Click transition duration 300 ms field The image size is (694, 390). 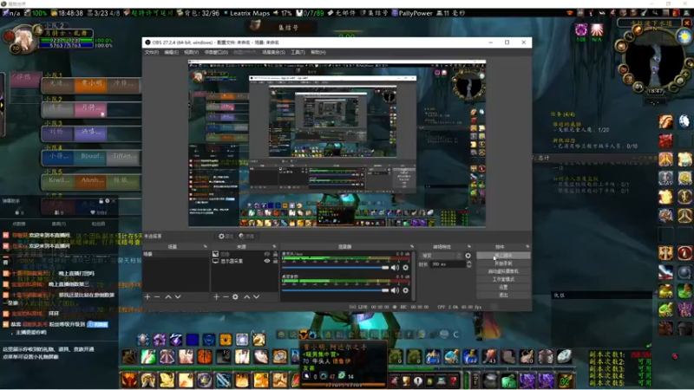(x=448, y=264)
